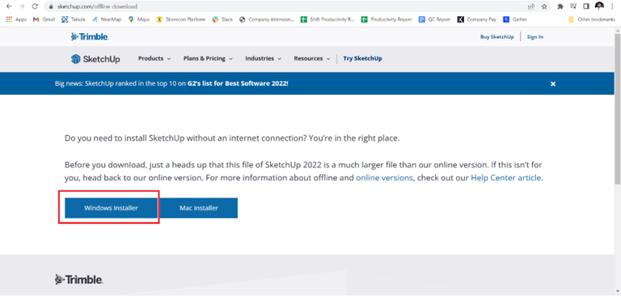Open the Slack bookmark
This screenshot has width=621, height=296.
[222, 19]
